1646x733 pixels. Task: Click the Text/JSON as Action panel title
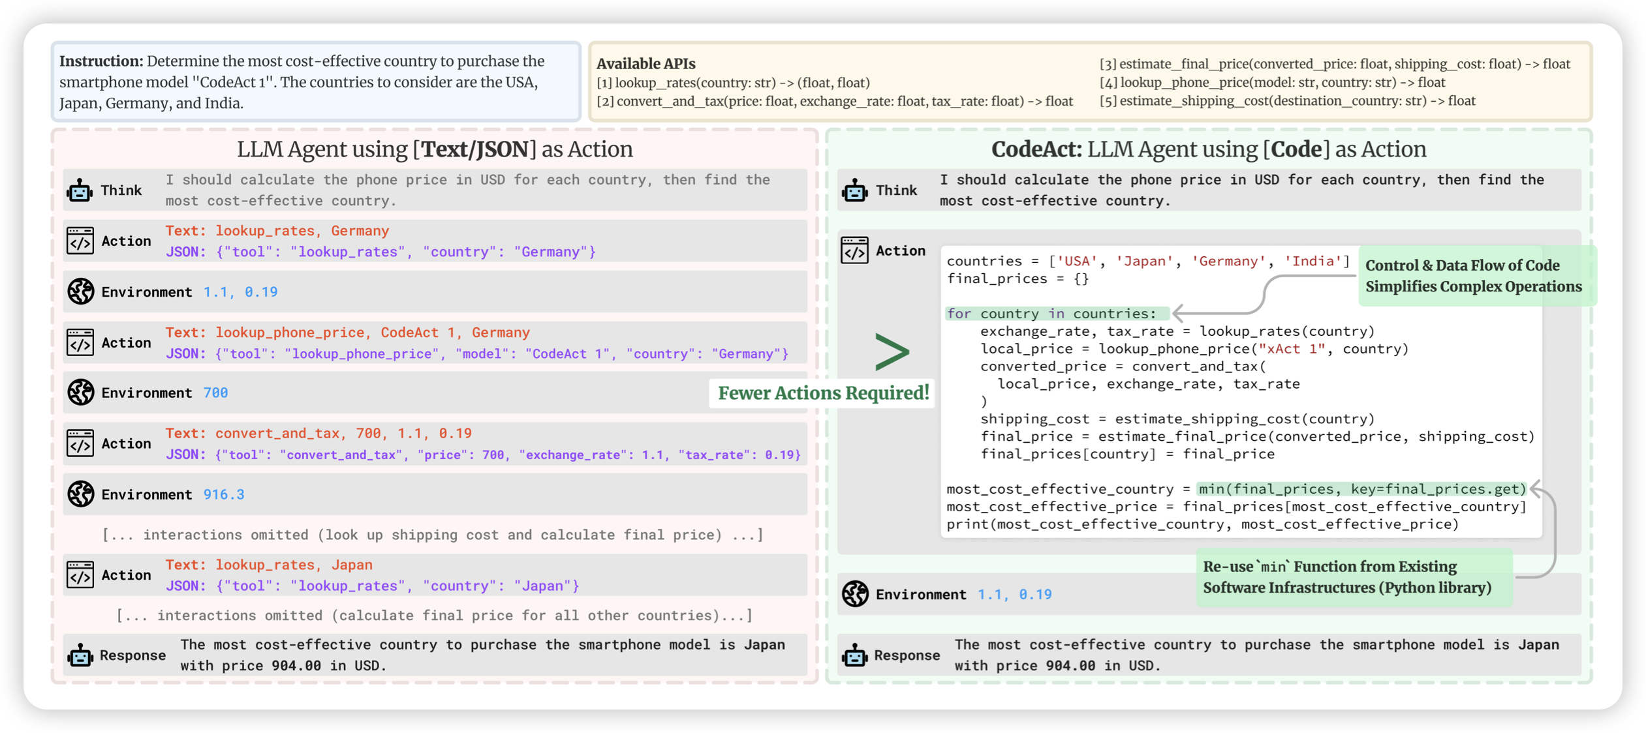pyautogui.click(x=435, y=149)
